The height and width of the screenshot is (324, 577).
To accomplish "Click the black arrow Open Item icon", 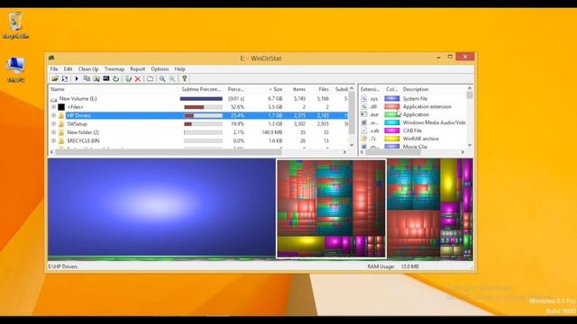I will coord(77,78).
